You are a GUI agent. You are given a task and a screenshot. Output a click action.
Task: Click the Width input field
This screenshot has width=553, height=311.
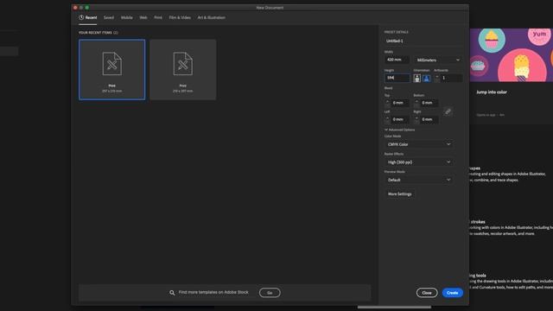pos(397,60)
